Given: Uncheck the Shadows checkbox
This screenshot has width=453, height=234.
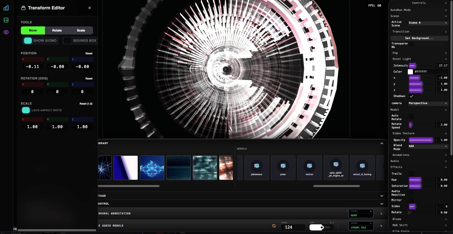Looking at the screenshot, I should [411, 96].
